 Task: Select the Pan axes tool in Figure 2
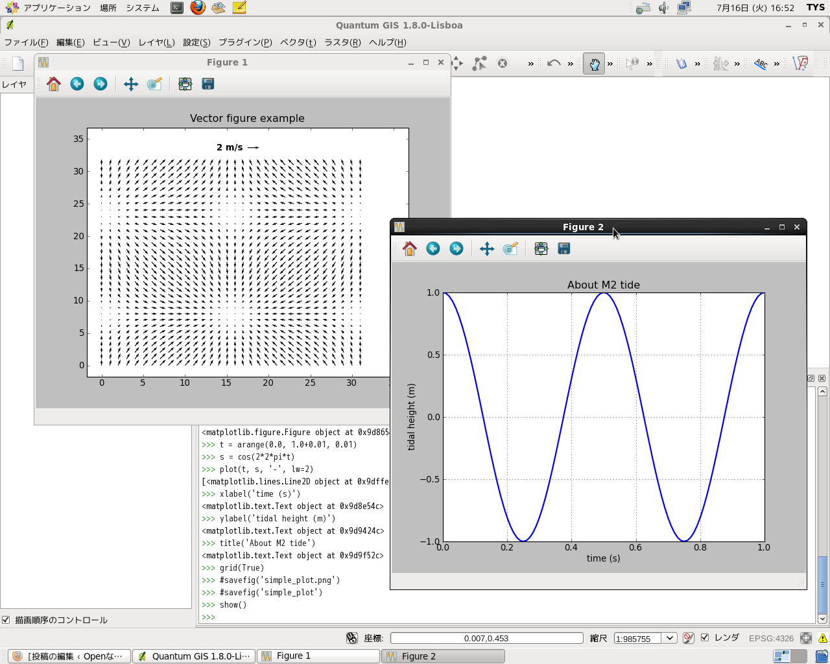pyautogui.click(x=487, y=249)
